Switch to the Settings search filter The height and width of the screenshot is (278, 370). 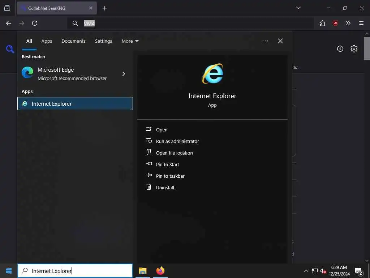tap(103, 41)
